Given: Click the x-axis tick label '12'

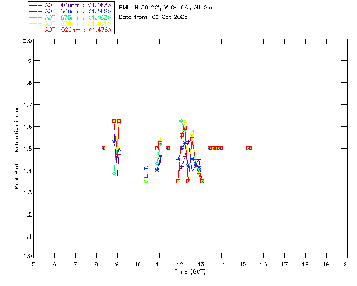Looking at the screenshot, I should tap(180, 264).
